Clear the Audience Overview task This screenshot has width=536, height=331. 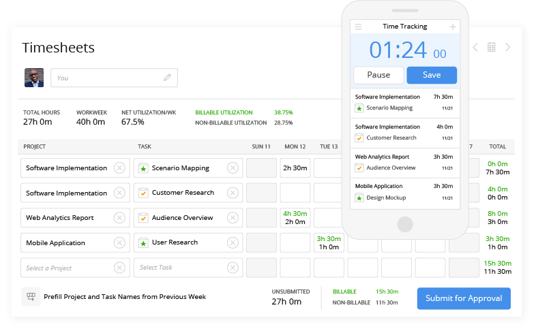233,218
